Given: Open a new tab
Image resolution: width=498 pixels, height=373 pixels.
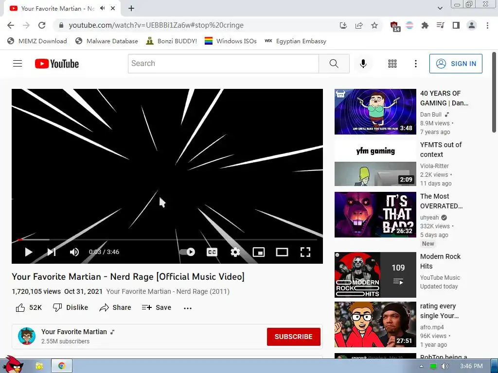Looking at the screenshot, I should [x=131, y=8].
